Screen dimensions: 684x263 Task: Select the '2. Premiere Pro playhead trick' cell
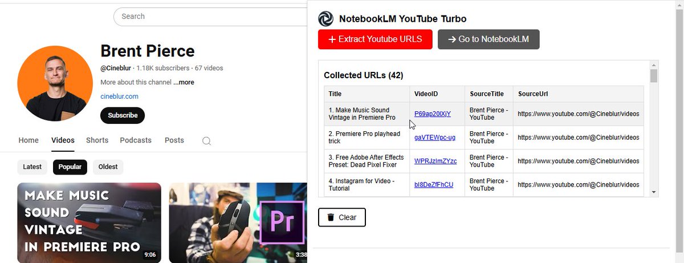coord(367,137)
